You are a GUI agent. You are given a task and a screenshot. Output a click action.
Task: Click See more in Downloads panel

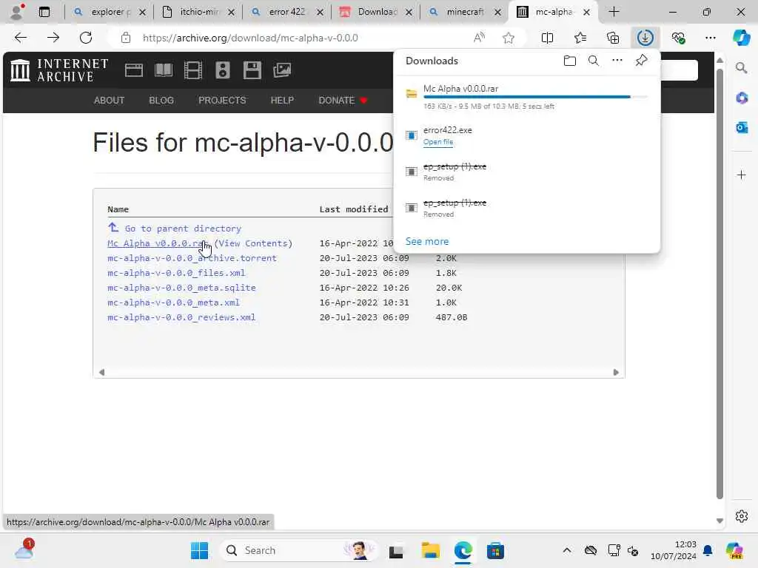[427, 241]
